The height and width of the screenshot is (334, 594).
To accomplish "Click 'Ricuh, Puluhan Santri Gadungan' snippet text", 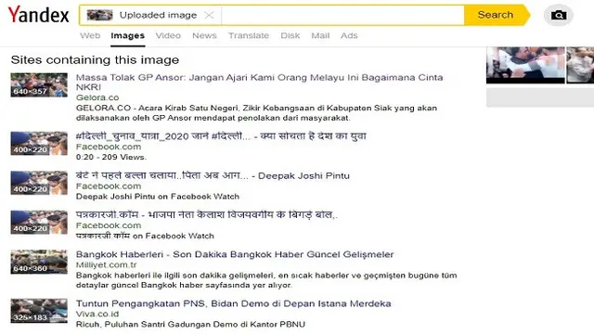I will click(190, 325).
